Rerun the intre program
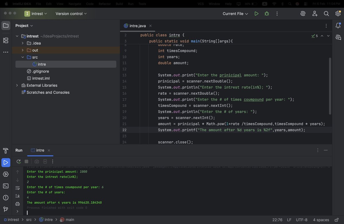 [x=18, y=161]
